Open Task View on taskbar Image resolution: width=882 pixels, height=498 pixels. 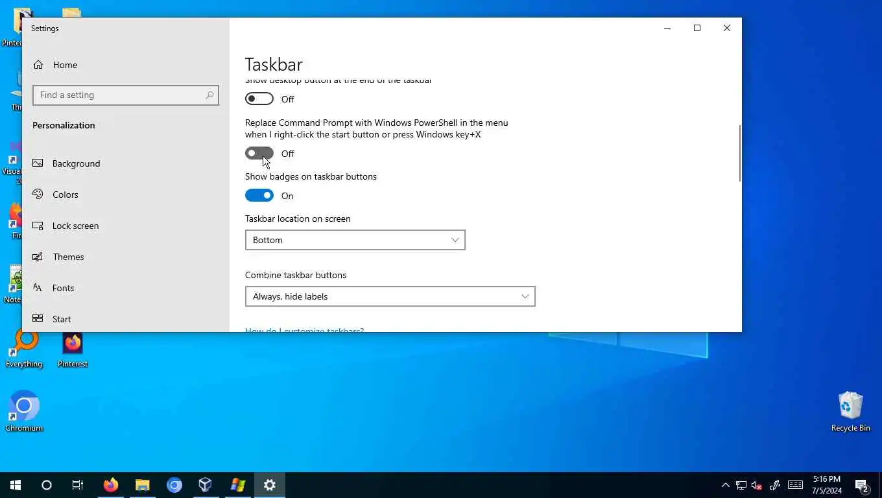click(x=78, y=485)
